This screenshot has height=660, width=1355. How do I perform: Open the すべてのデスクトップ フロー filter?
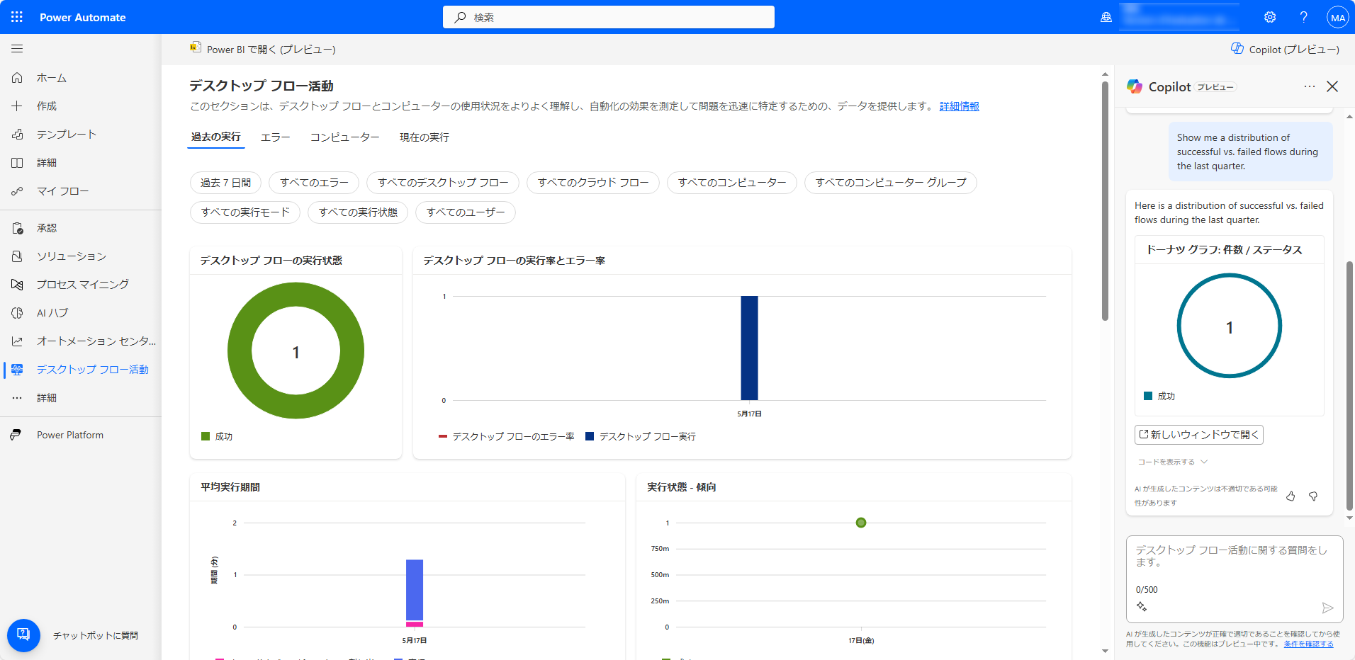tap(443, 183)
